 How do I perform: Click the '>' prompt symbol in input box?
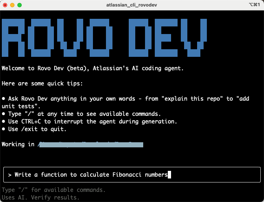pyautogui.click(x=10, y=175)
